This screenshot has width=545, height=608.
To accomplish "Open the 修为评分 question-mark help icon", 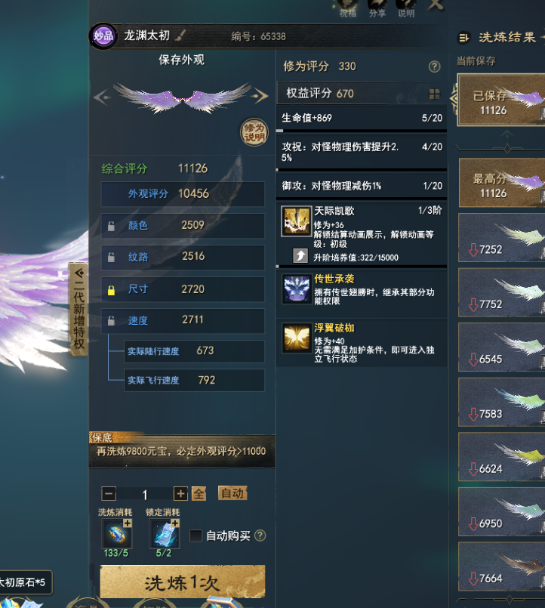I will click(x=434, y=66).
